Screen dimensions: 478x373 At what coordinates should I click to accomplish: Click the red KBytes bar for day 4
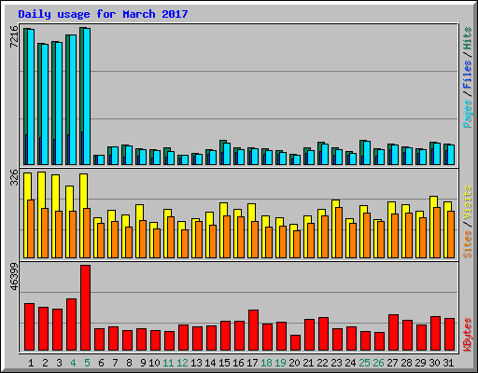[71, 325]
